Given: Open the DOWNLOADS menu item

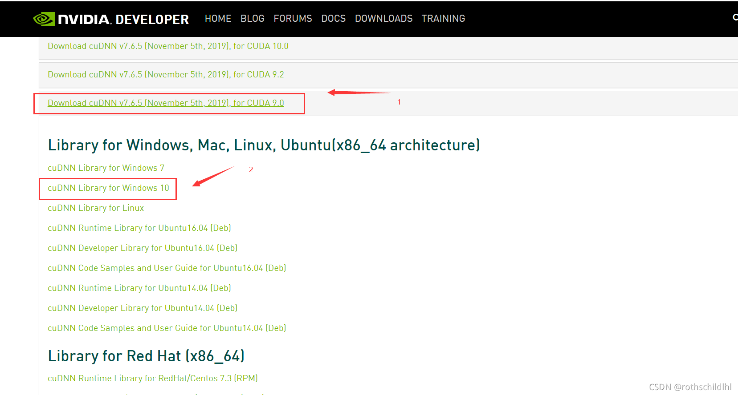Looking at the screenshot, I should [383, 19].
